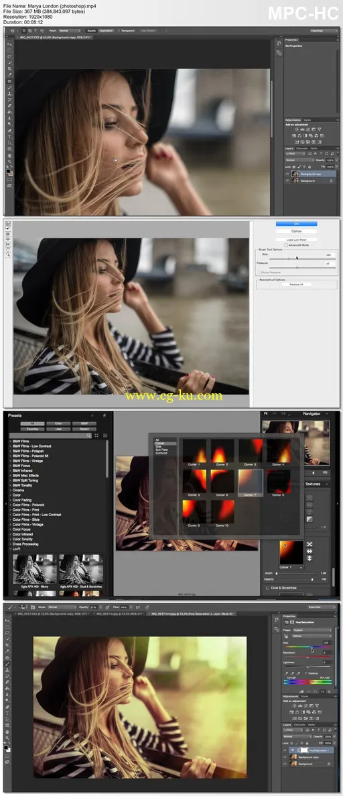Click the randomize texture shuffle icon
343x796 pixels.
tap(310, 544)
